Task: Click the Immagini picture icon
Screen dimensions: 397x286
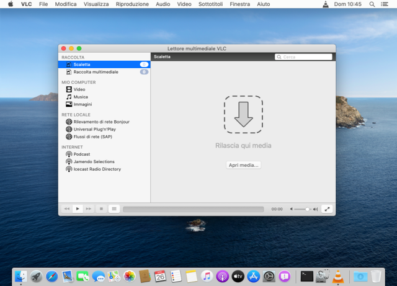Action: pyautogui.click(x=69, y=104)
